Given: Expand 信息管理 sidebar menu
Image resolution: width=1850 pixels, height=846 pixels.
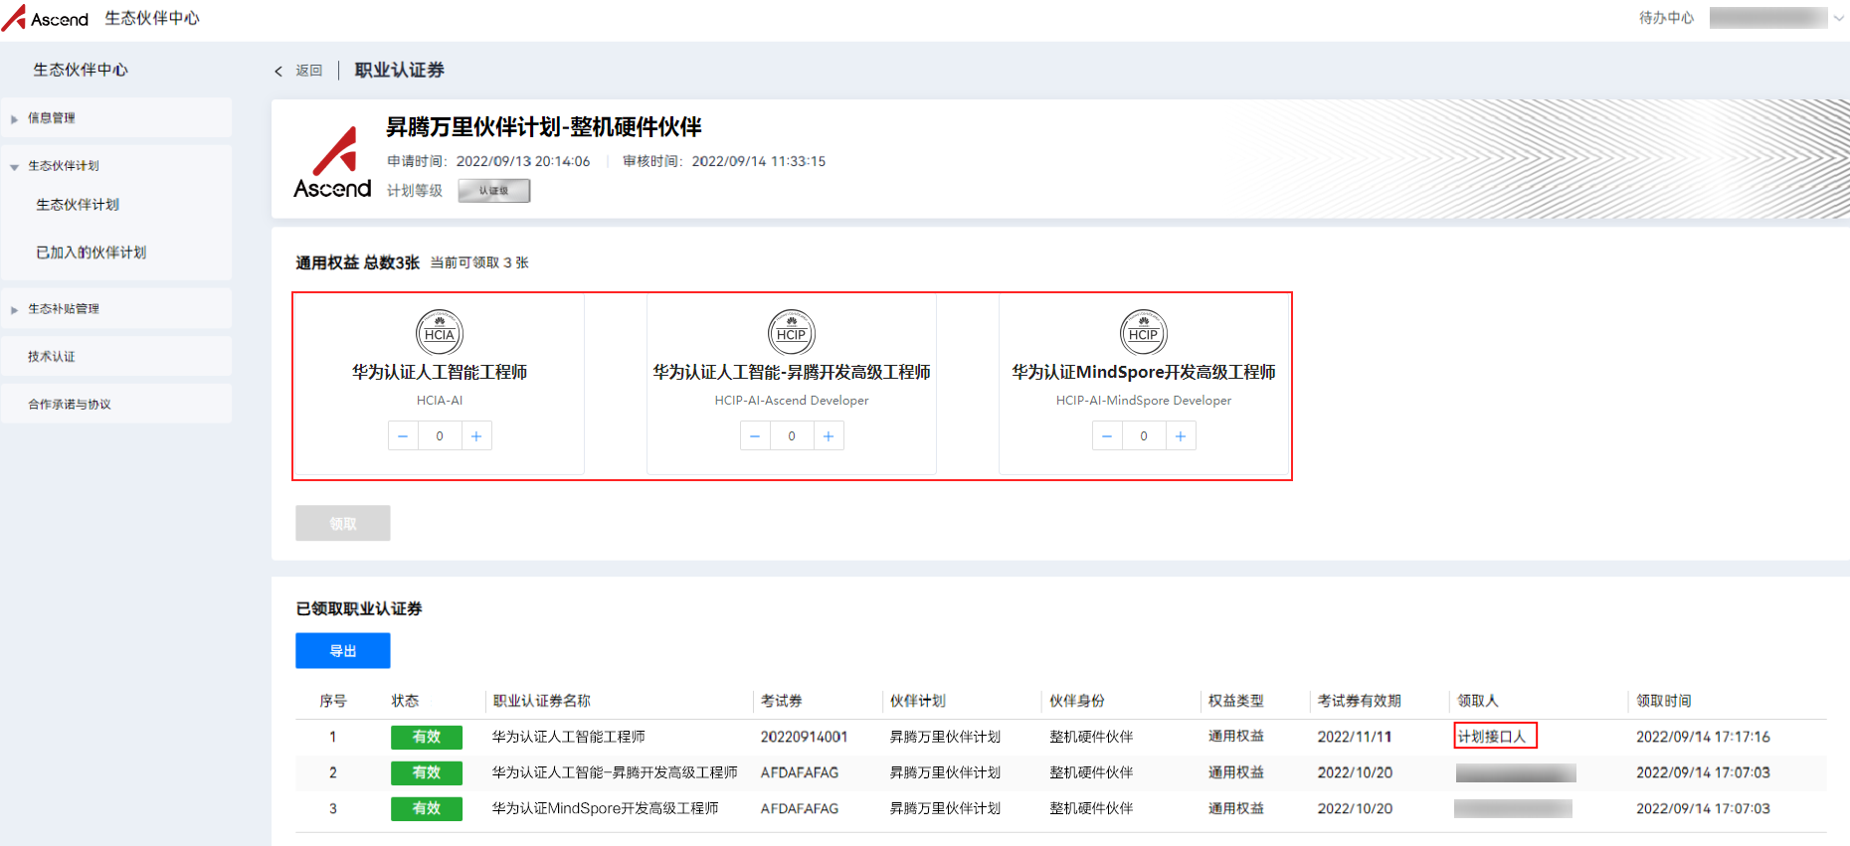Looking at the screenshot, I should 116,117.
